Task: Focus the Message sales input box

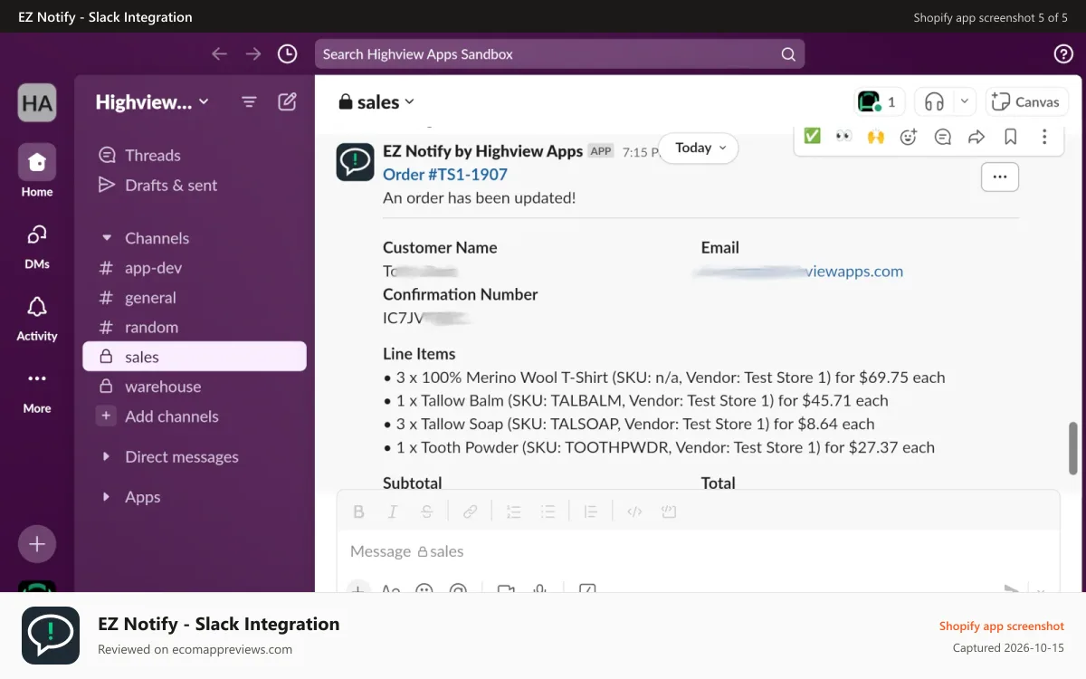Action: click(697, 551)
